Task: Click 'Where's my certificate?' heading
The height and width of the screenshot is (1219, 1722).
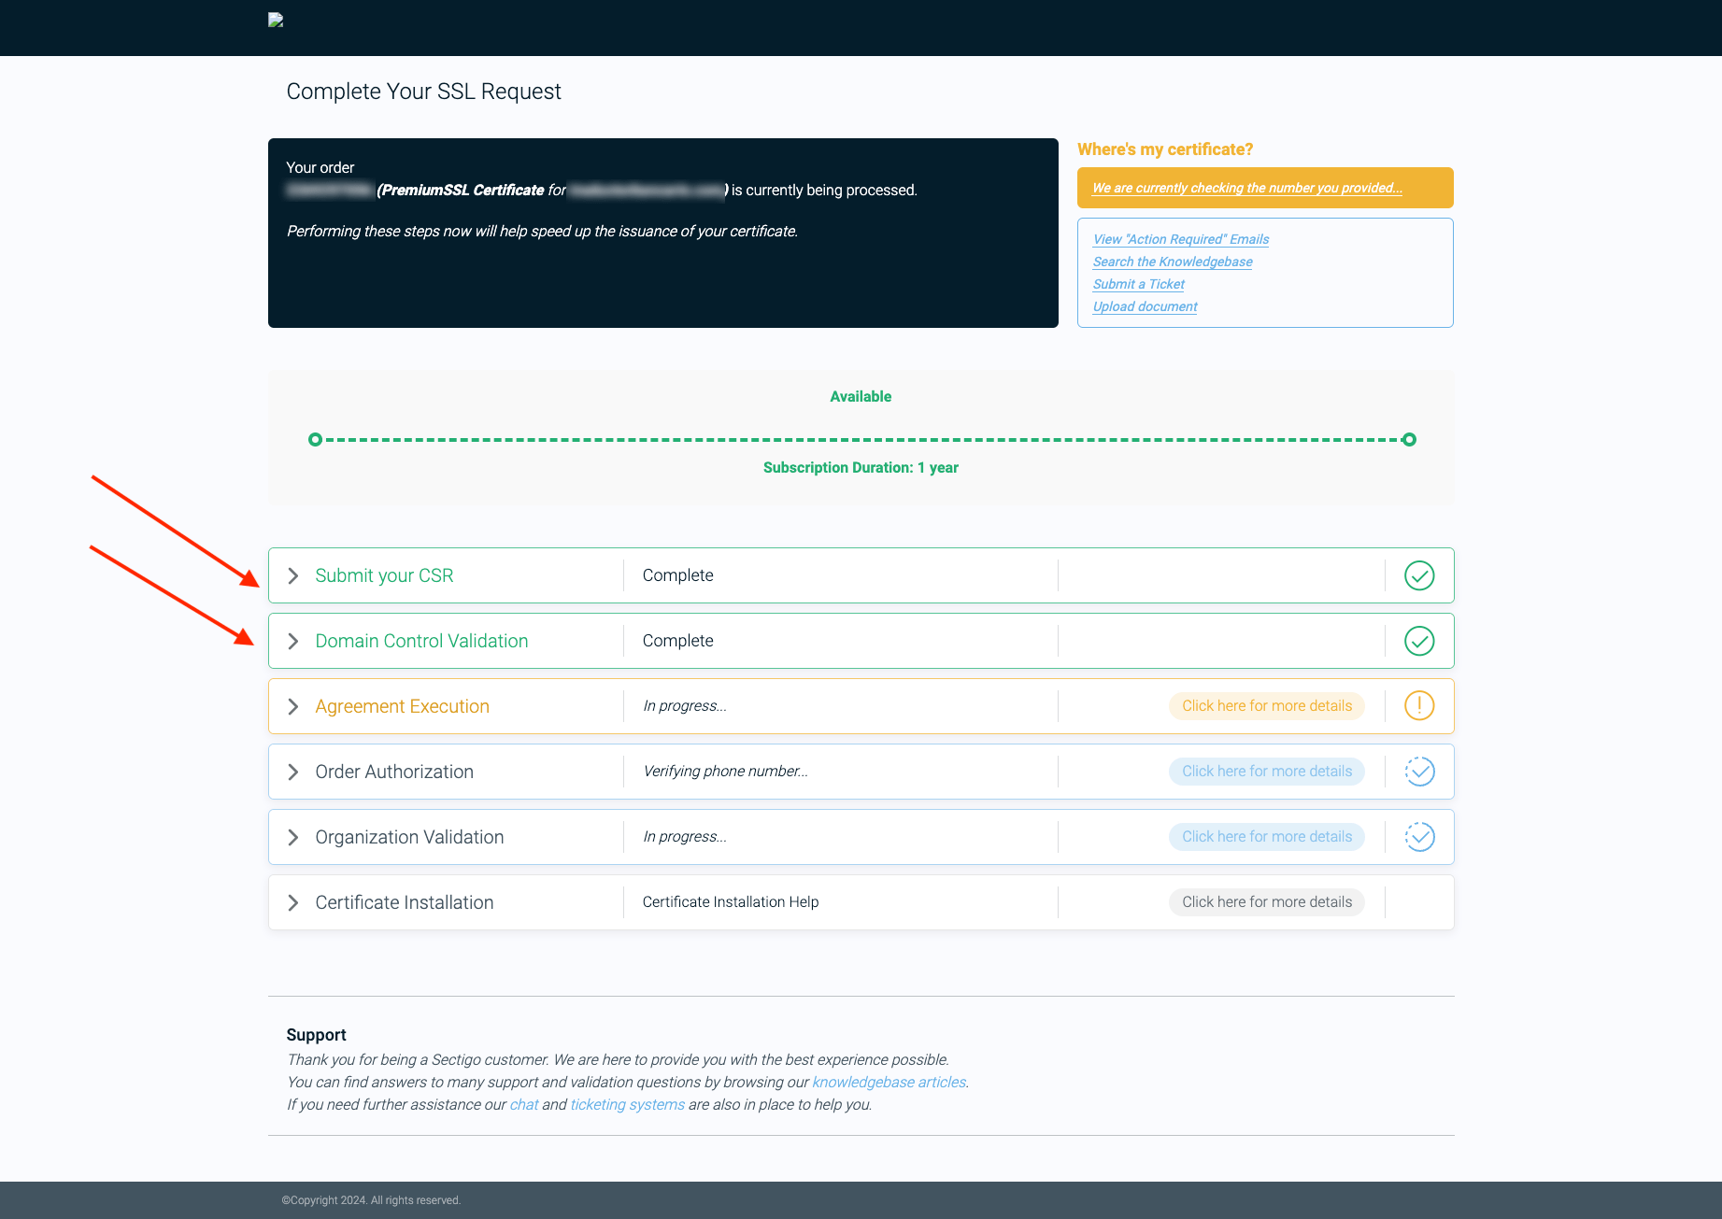Action: click(x=1165, y=149)
